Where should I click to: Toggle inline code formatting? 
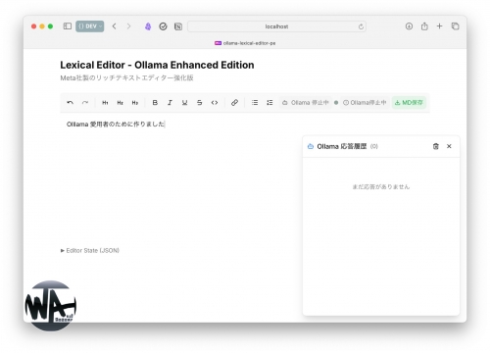215,103
